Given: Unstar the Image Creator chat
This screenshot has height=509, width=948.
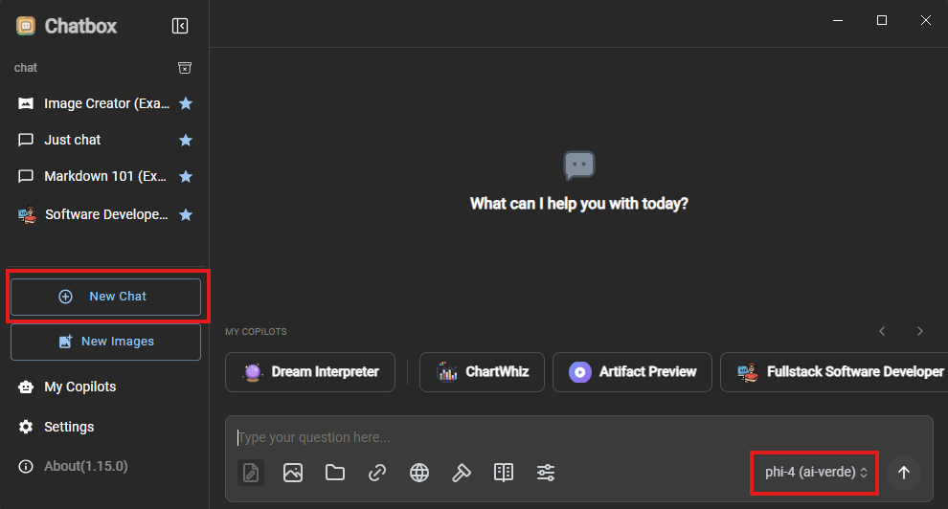Looking at the screenshot, I should tap(186, 104).
